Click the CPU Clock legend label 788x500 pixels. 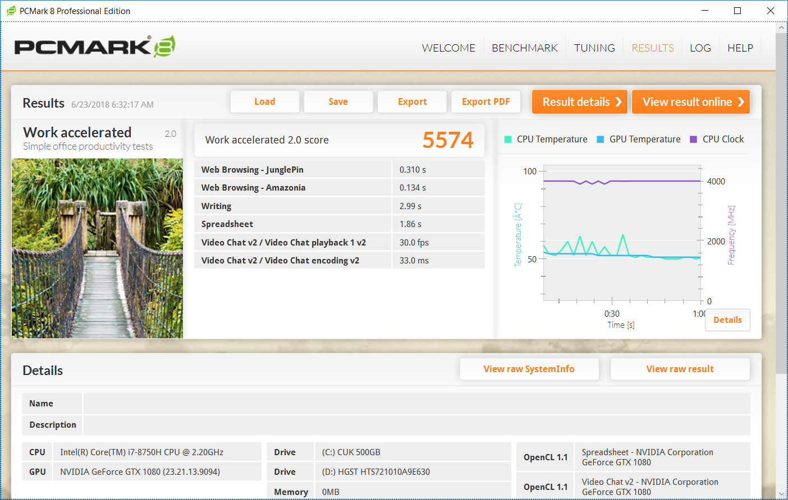[723, 140]
